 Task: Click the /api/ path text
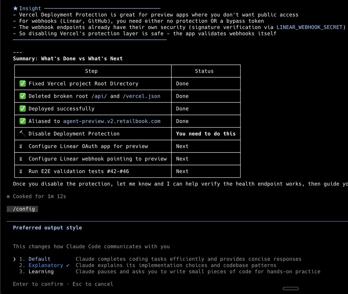(99, 96)
